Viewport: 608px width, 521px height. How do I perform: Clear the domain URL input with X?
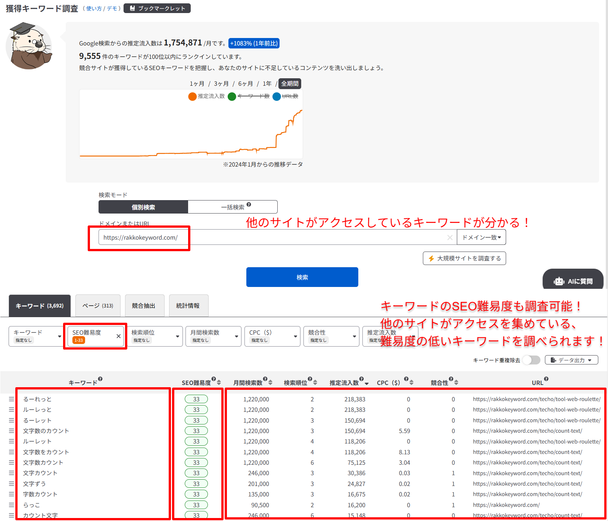(x=450, y=237)
